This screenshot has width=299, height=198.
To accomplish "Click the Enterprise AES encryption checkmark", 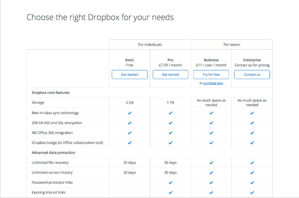I will 252,123.
